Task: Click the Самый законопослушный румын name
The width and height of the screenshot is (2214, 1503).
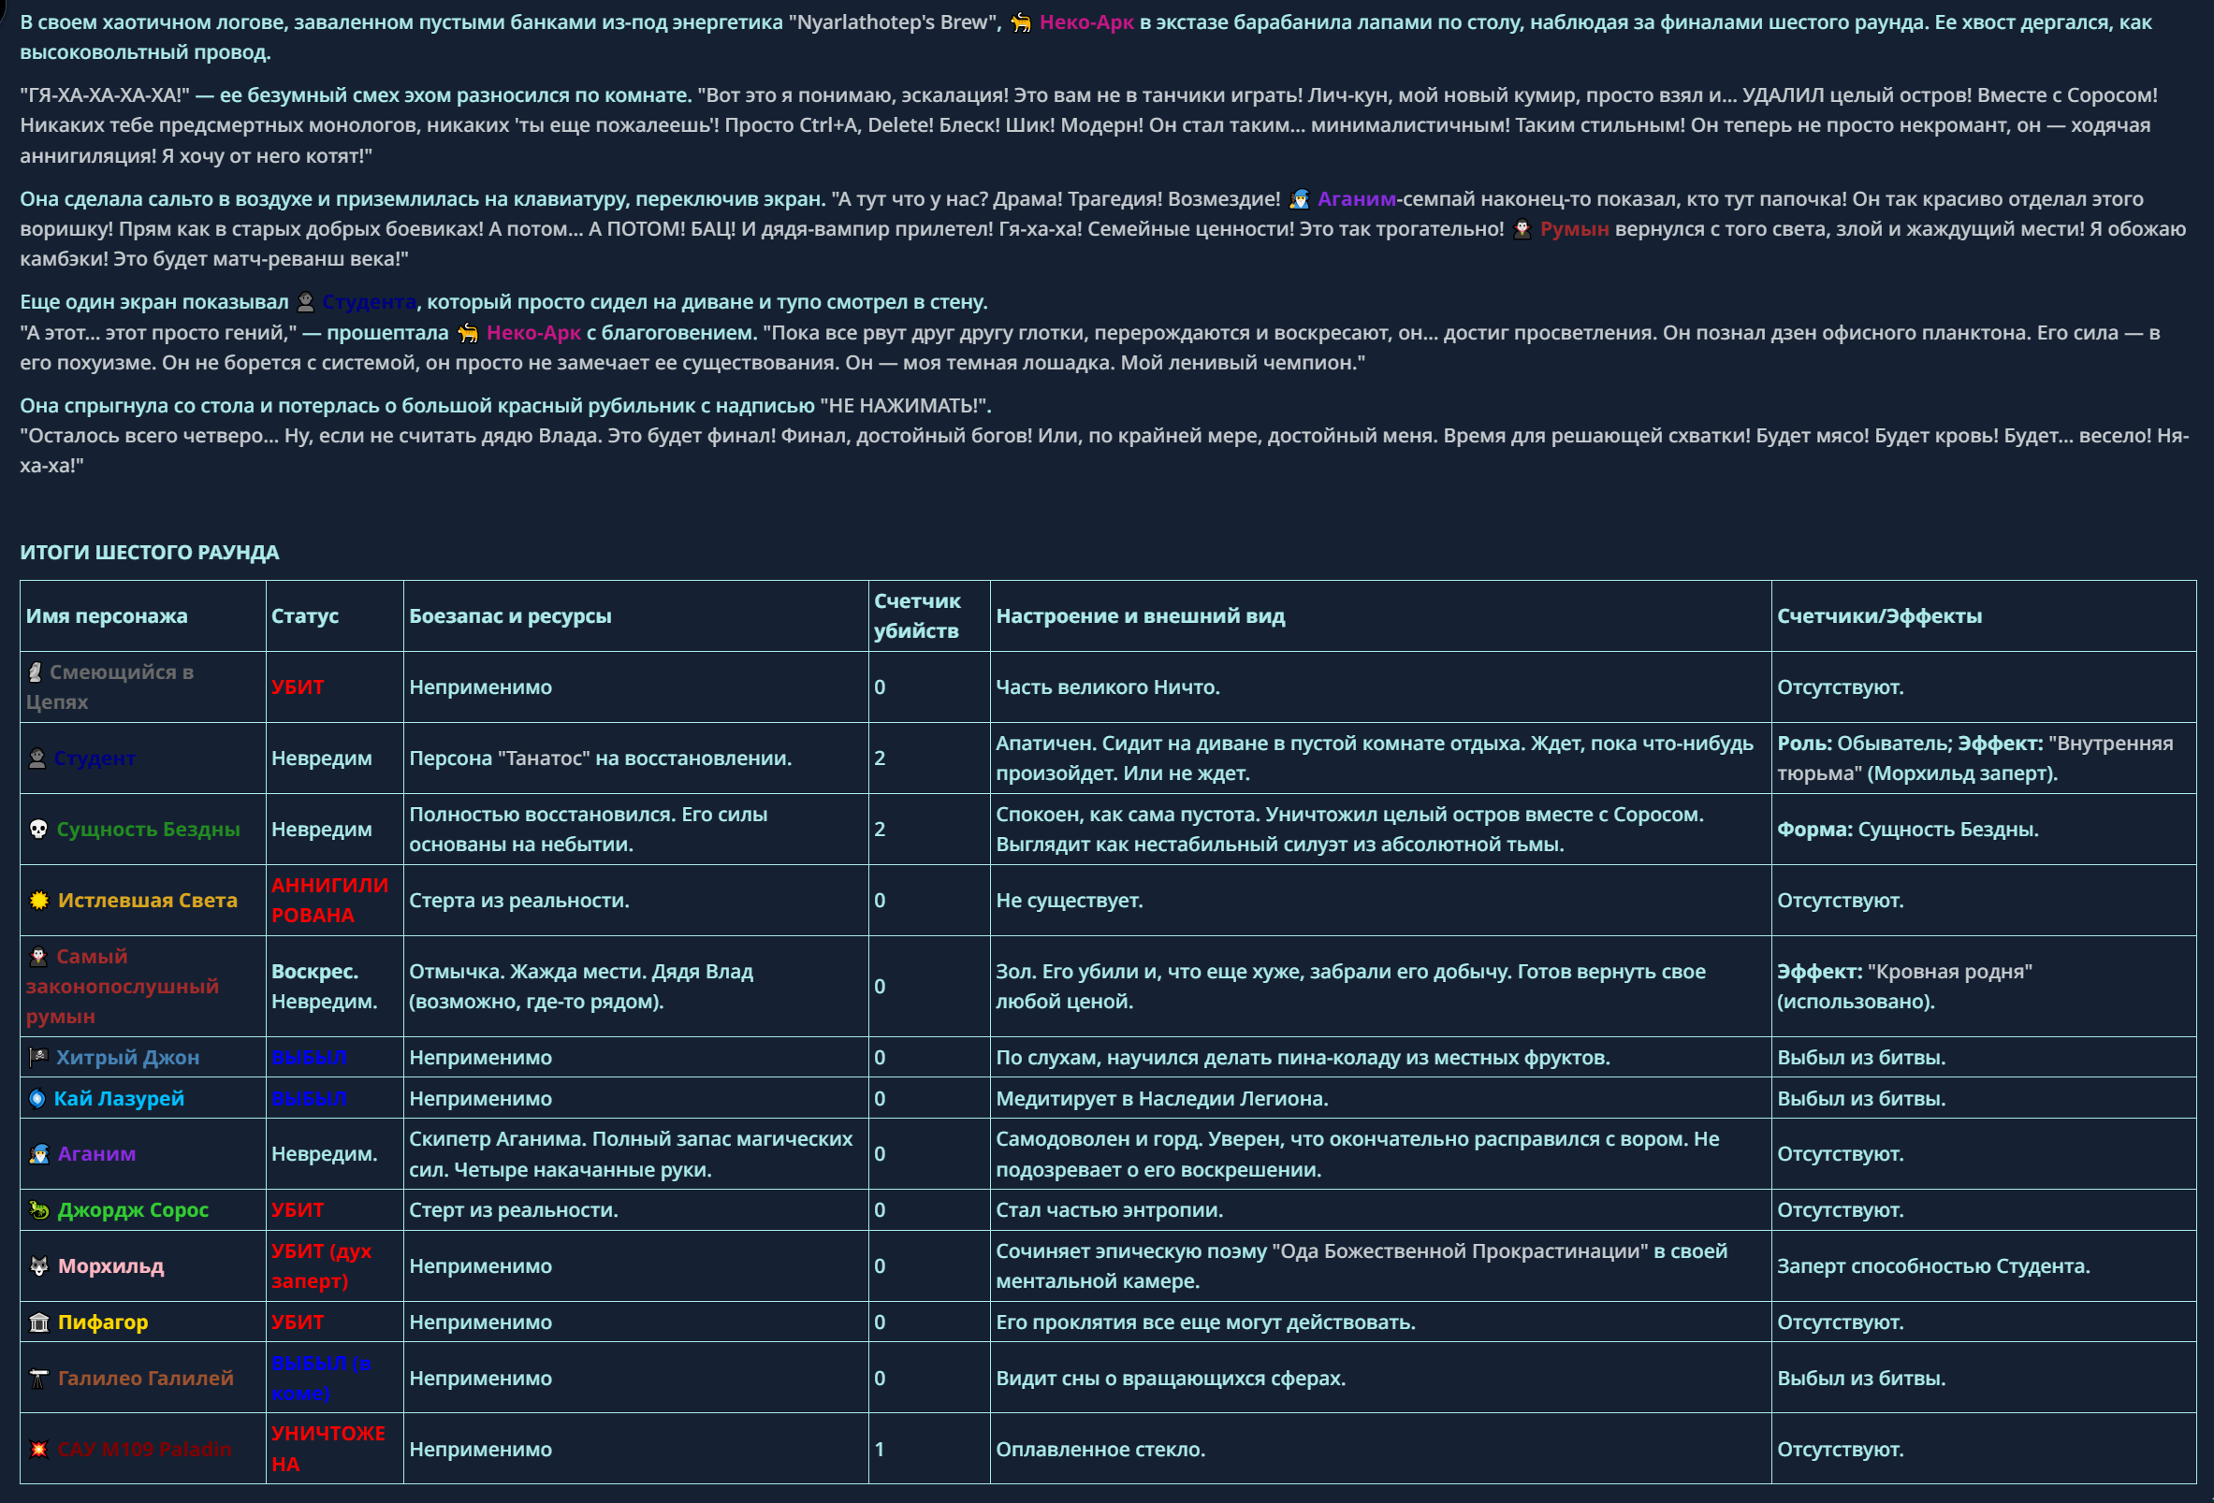Action: click(x=122, y=986)
